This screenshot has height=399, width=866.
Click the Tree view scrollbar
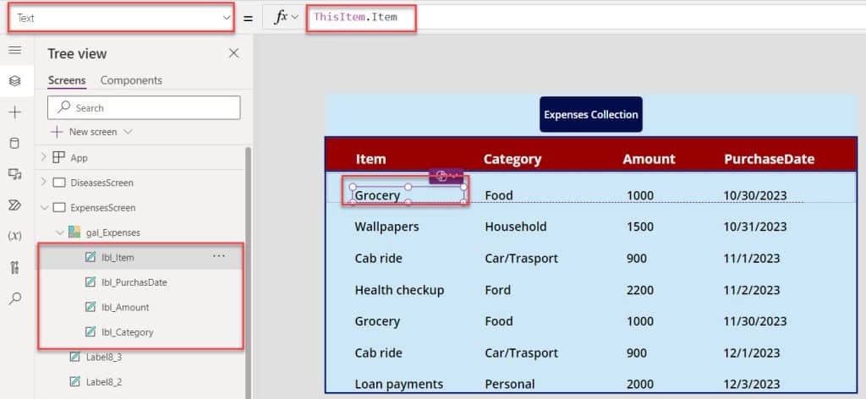click(248, 273)
